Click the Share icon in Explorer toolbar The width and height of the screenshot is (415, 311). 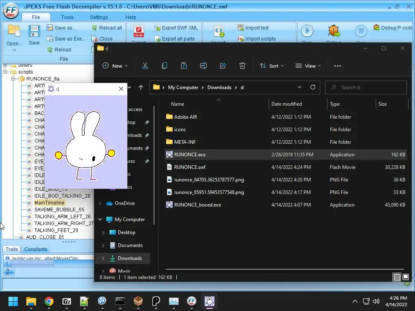point(223,66)
